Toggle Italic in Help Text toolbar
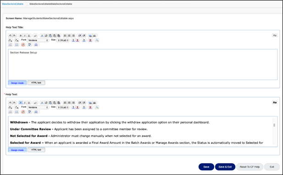Screen dimensions: 283x175 (x=25, y=103)
